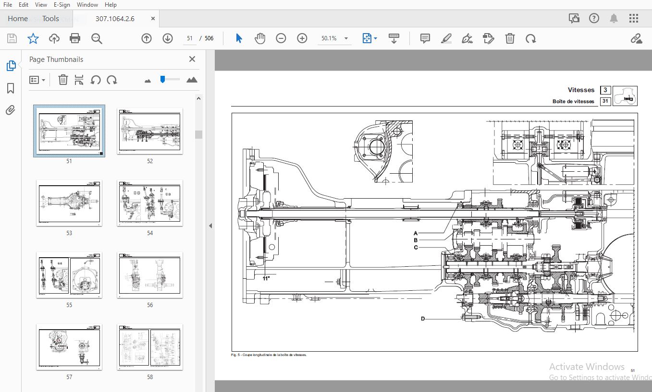Delete the page with toolbar trash icon
Screen dimensions: 652x392
[x=510, y=38]
